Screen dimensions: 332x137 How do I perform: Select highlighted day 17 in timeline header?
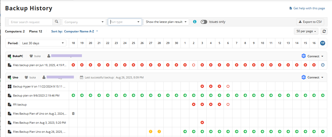[322, 43]
